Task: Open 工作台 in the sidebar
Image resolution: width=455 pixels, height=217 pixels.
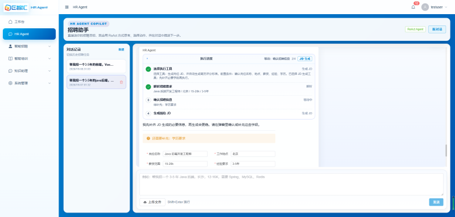Action: 30,22
